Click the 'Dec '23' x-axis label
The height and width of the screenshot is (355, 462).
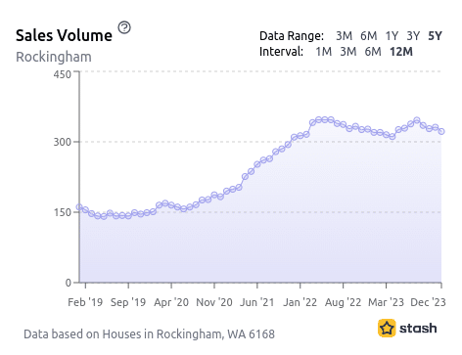pos(428,302)
